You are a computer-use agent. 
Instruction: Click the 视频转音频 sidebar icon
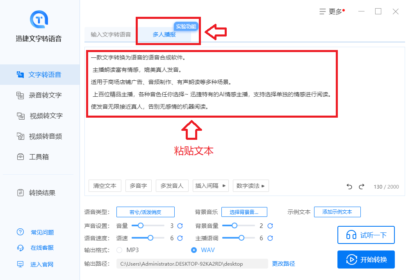tap(20, 136)
